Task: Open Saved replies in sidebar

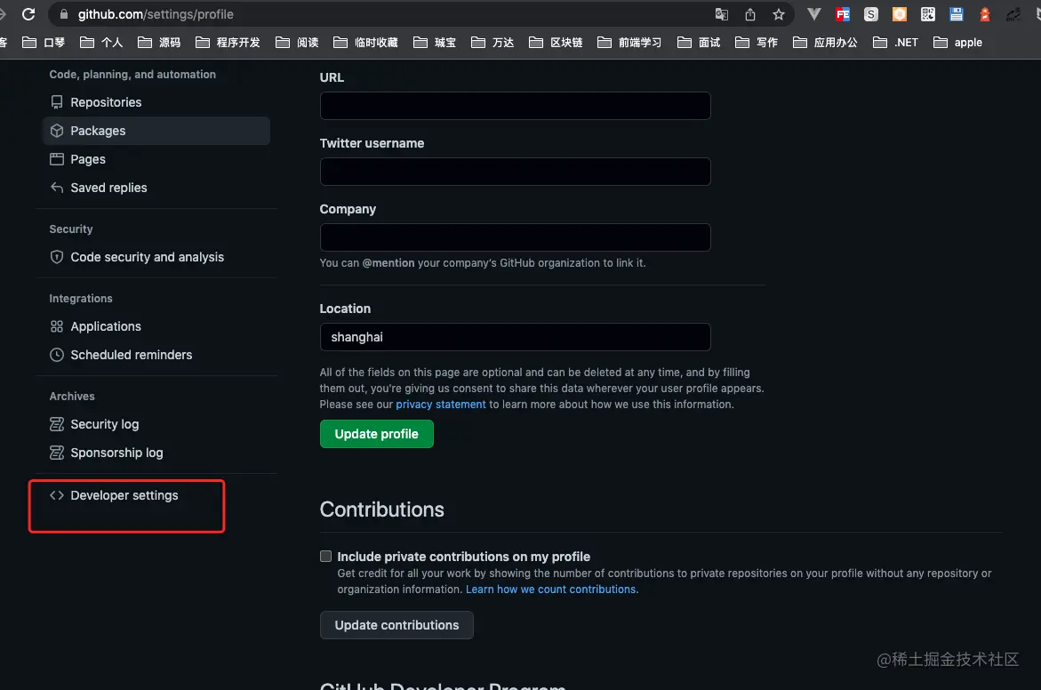Action: [156, 188]
